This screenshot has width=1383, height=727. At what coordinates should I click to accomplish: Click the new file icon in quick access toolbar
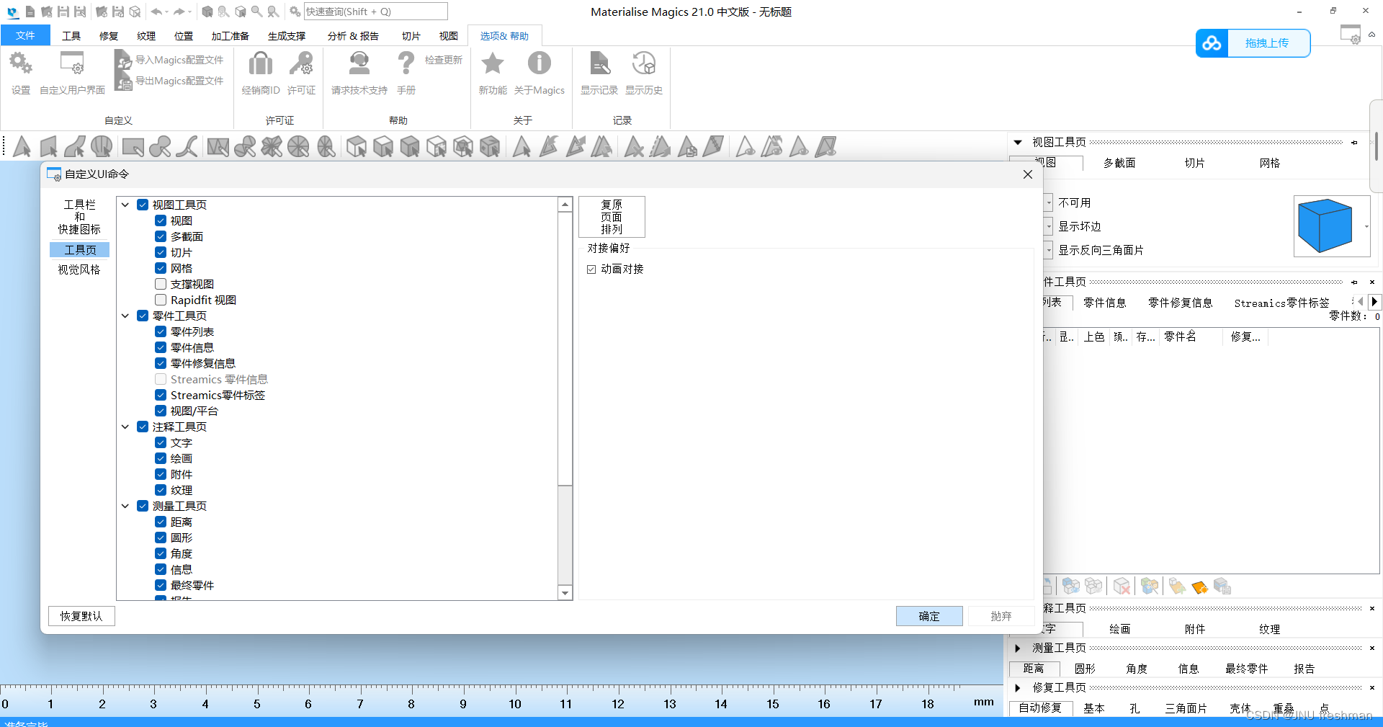click(x=30, y=12)
